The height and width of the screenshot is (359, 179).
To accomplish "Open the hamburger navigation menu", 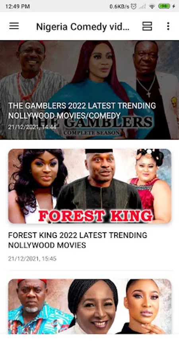I will (x=14, y=26).
